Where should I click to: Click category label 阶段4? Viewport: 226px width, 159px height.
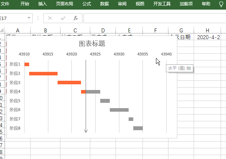pyautogui.click(x=15, y=92)
